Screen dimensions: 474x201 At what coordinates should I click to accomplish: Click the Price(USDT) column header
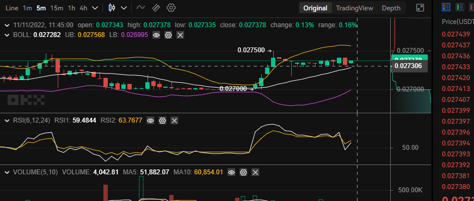(x=458, y=22)
